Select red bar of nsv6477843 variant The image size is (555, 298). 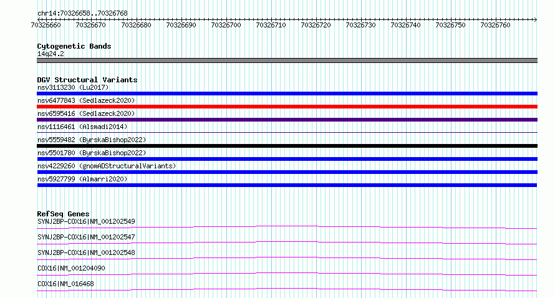pyautogui.click(x=287, y=107)
